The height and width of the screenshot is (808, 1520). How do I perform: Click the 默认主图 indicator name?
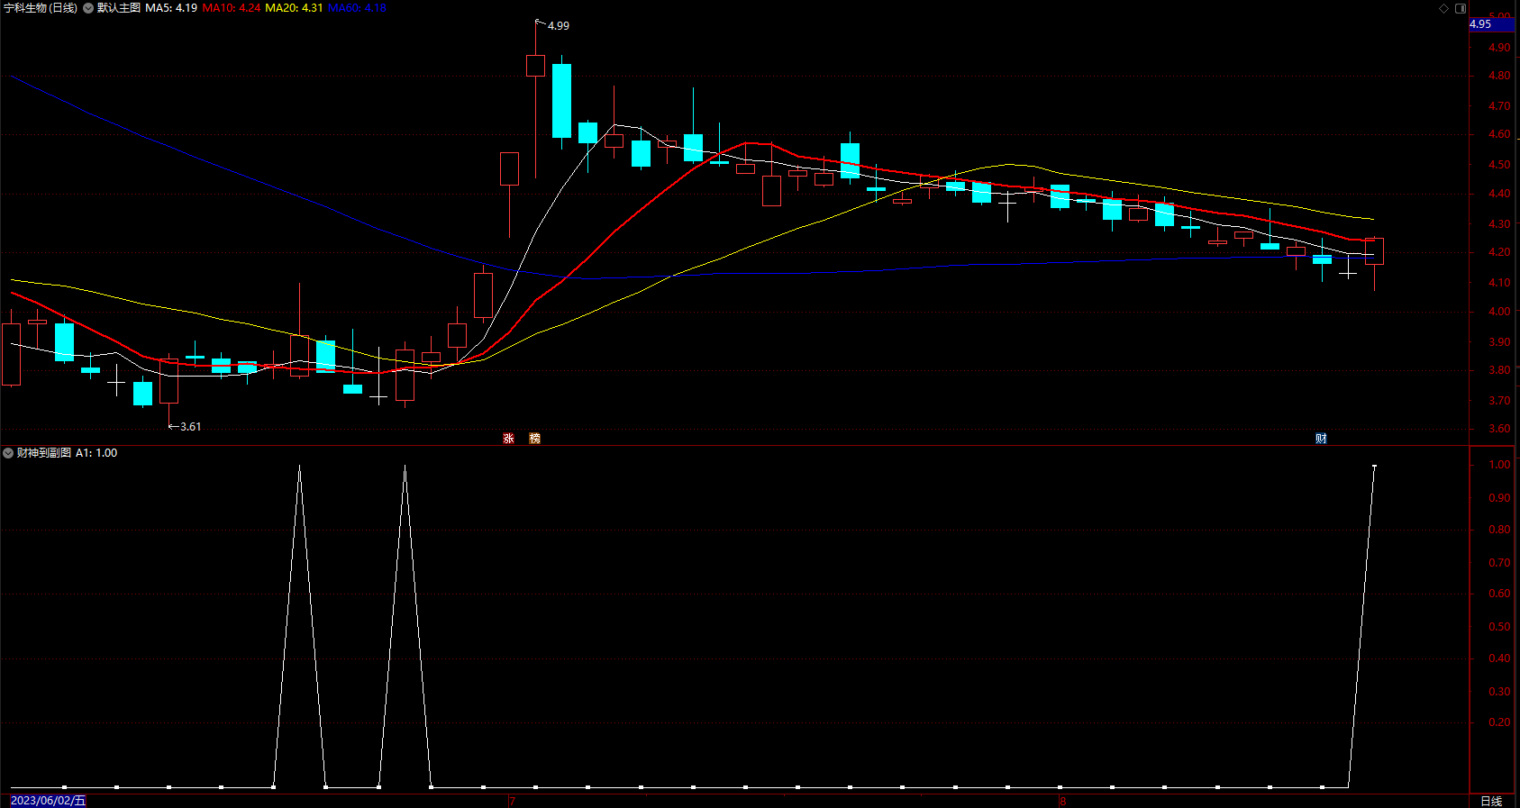pos(119,8)
